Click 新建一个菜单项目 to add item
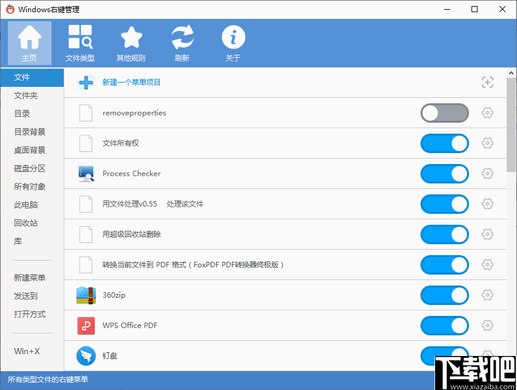Screen dimensions: 517x390 tap(131, 82)
